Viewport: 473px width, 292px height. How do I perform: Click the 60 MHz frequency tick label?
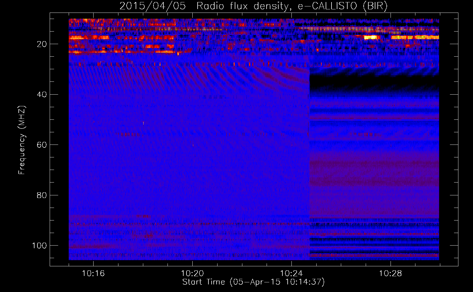tap(42, 145)
